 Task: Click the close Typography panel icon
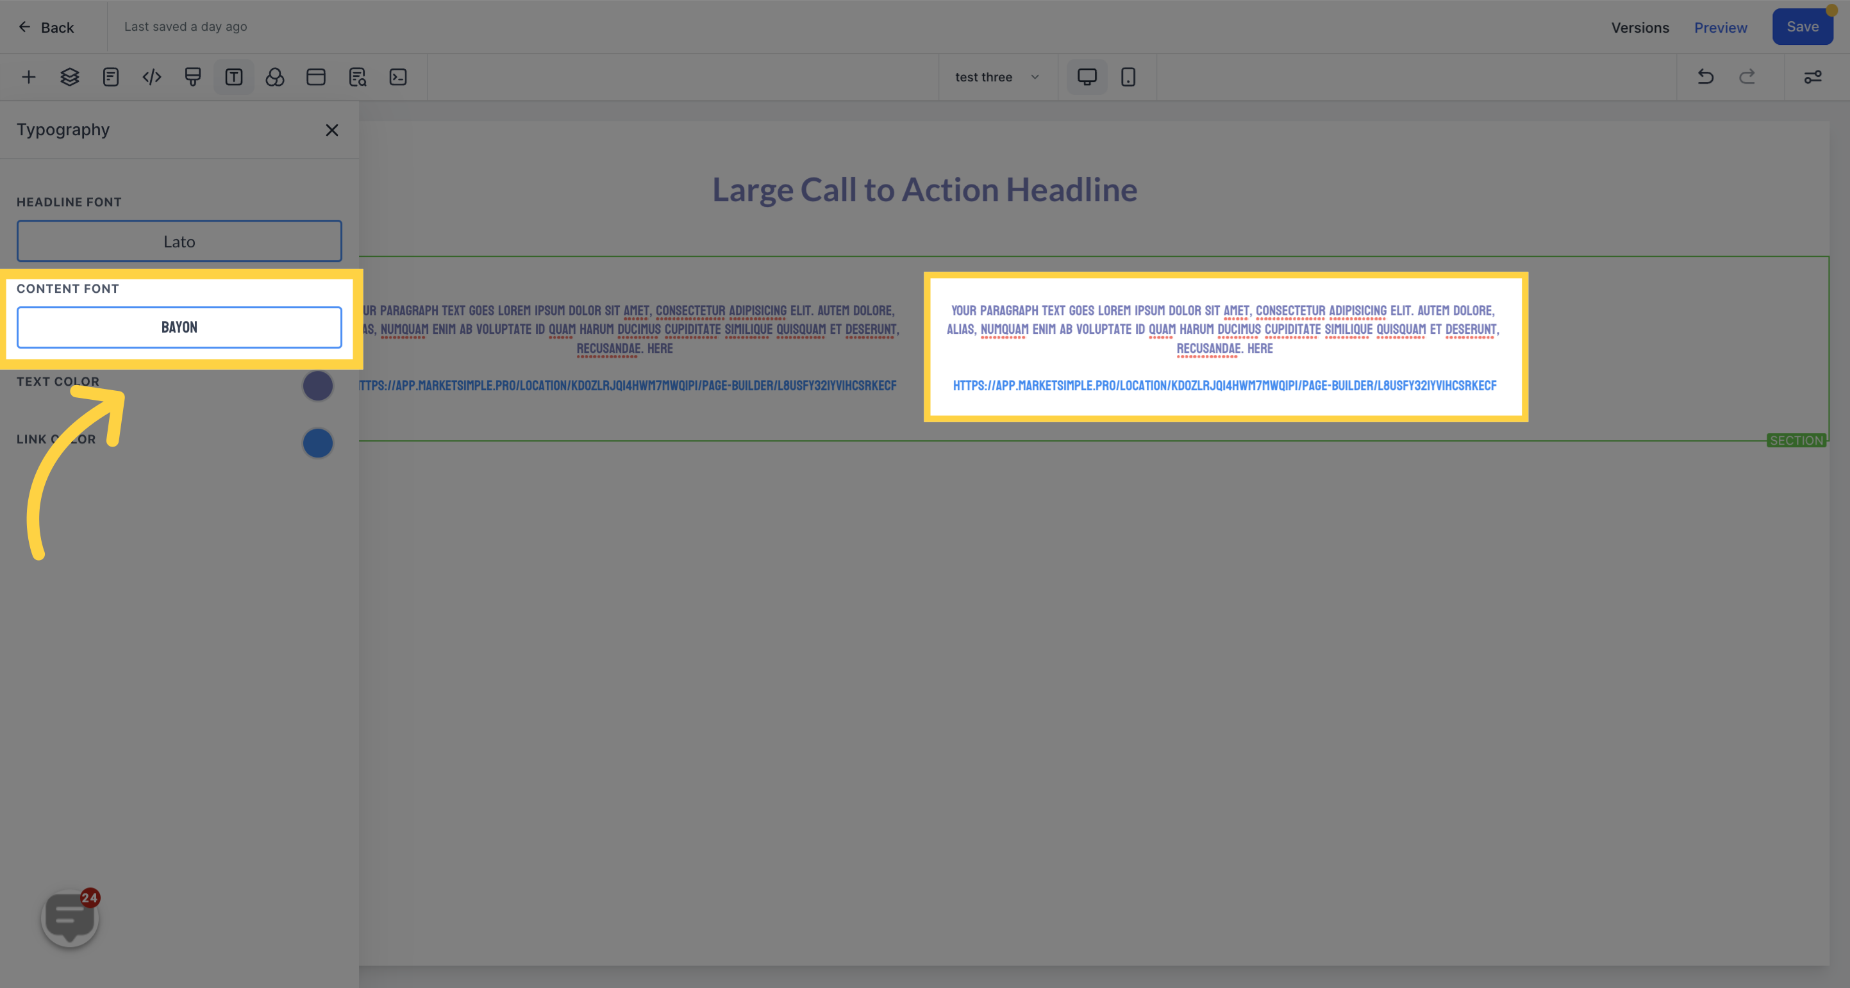[x=331, y=129]
